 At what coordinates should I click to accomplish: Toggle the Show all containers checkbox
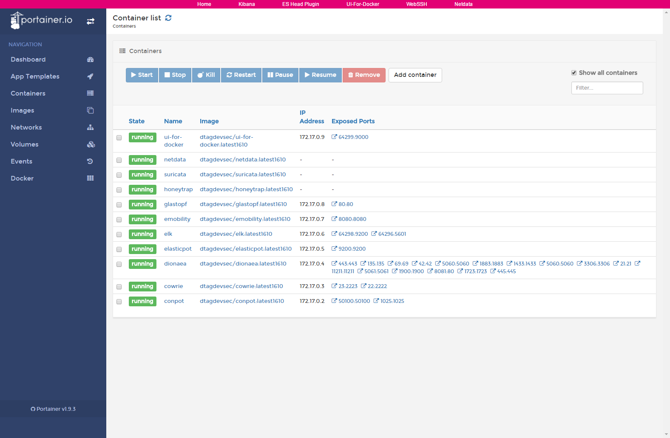(574, 73)
